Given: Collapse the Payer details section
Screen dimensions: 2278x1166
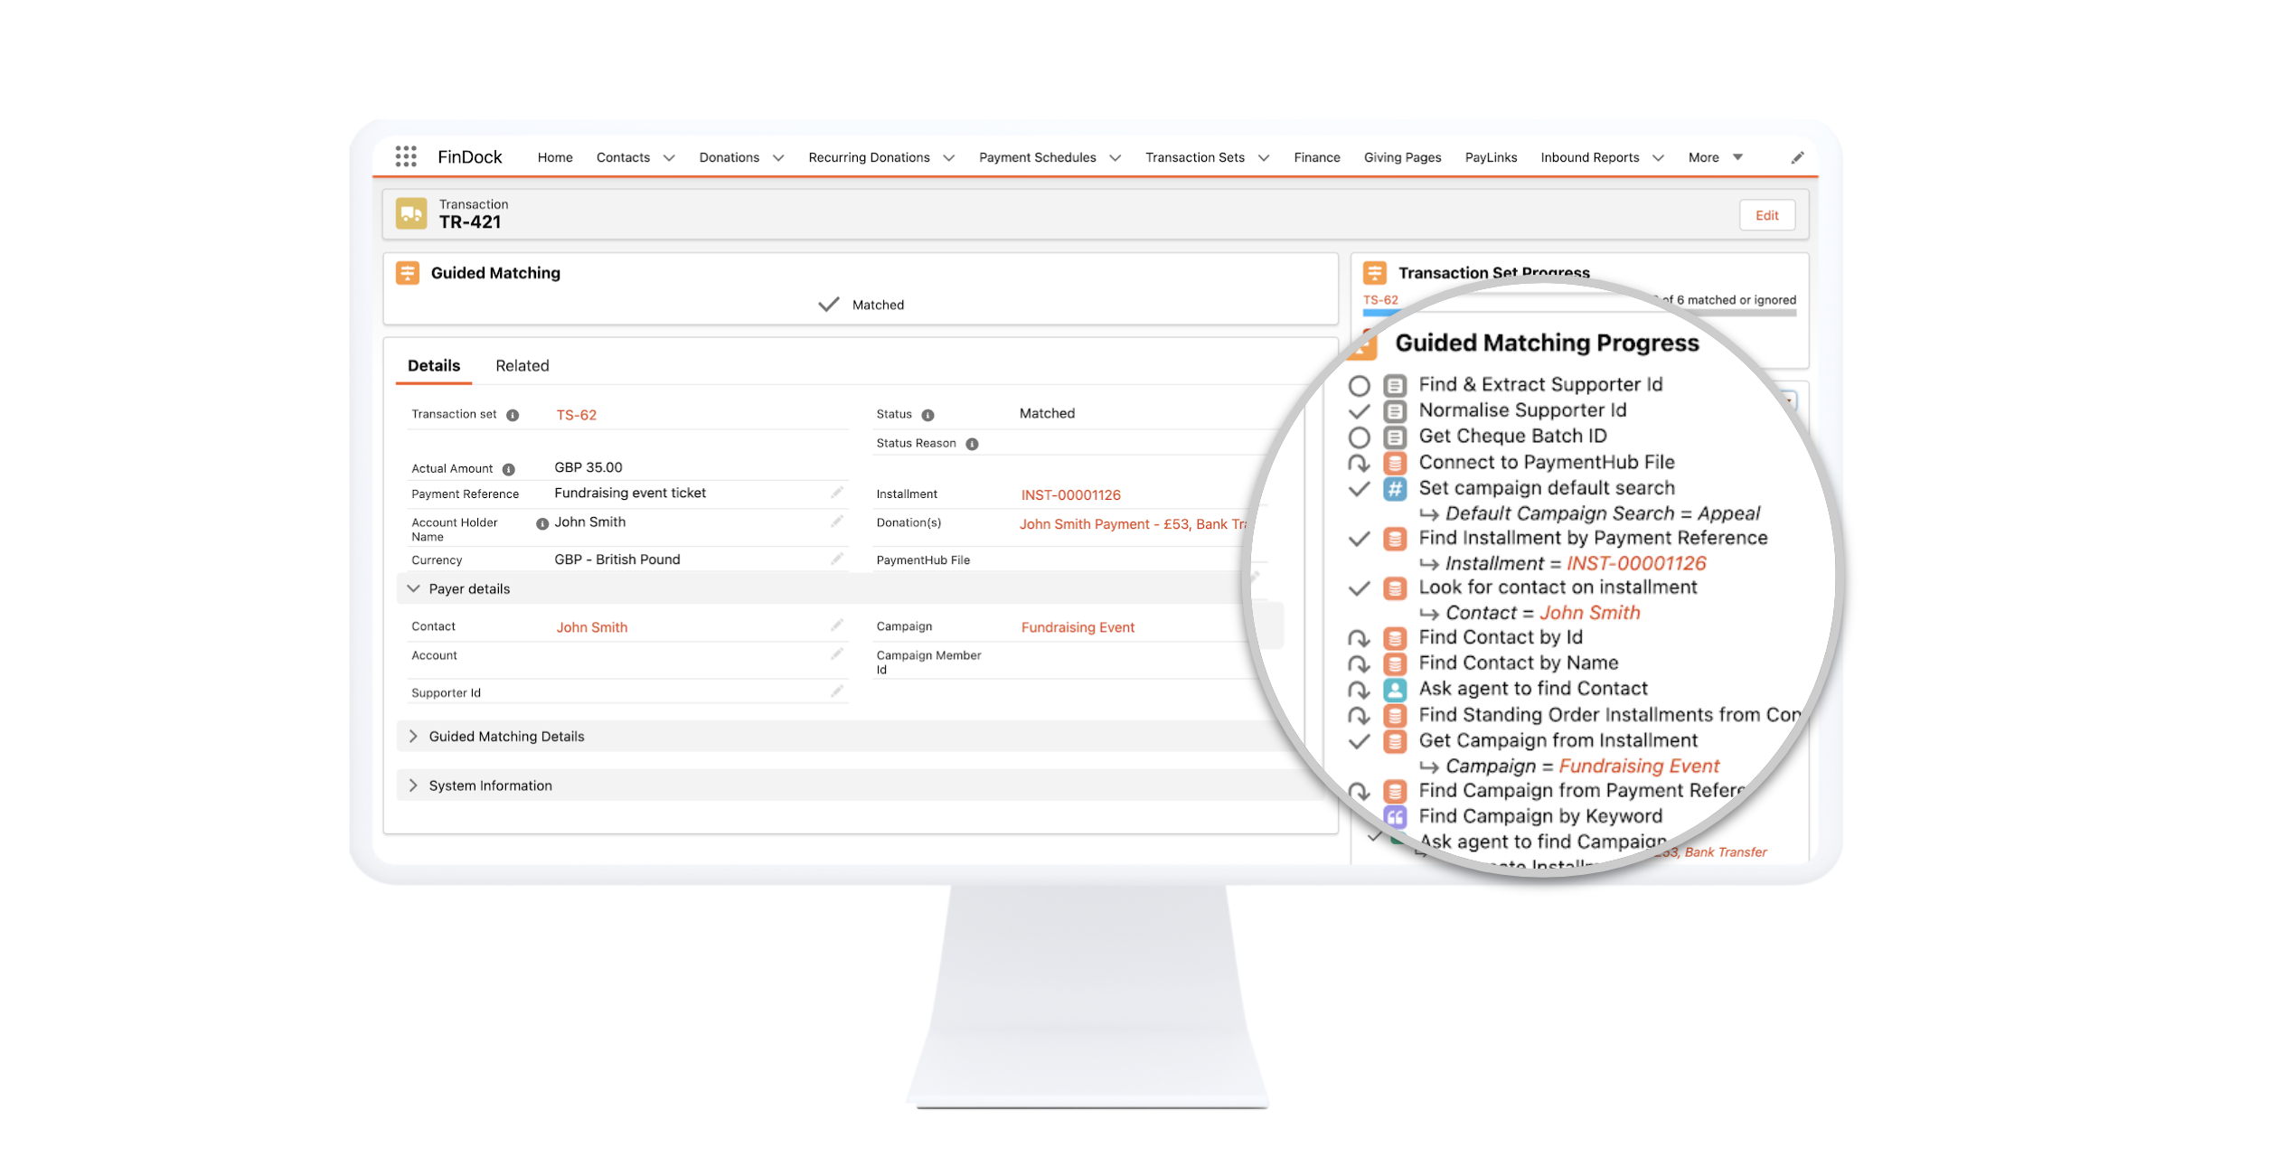Looking at the screenshot, I should (413, 588).
